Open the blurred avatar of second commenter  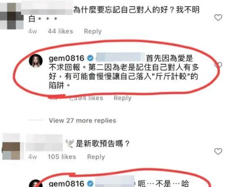[11, 147]
